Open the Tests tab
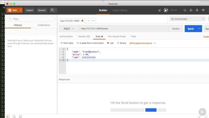Viewport: 209px width, 118px height. (x=133, y=36)
